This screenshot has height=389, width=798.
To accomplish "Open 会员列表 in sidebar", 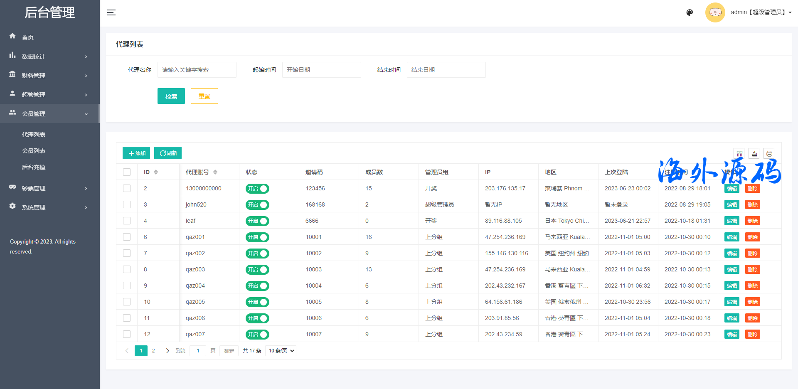I will point(34,151).
